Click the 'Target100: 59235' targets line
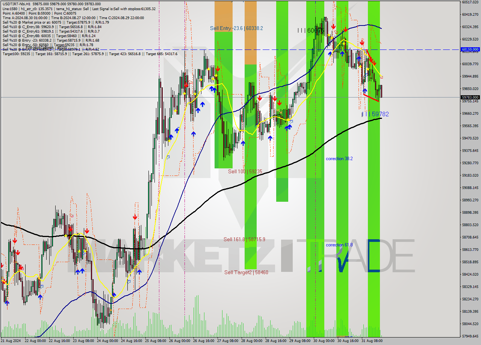This screenshot has height=345, width=481. 90,54
